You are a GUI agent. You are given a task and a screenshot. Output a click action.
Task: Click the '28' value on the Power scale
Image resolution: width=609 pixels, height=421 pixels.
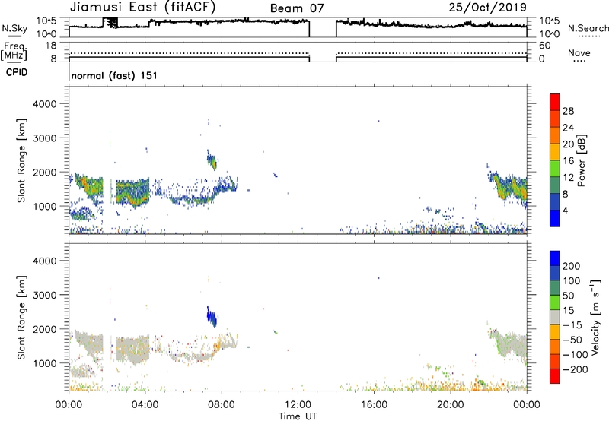568,111
